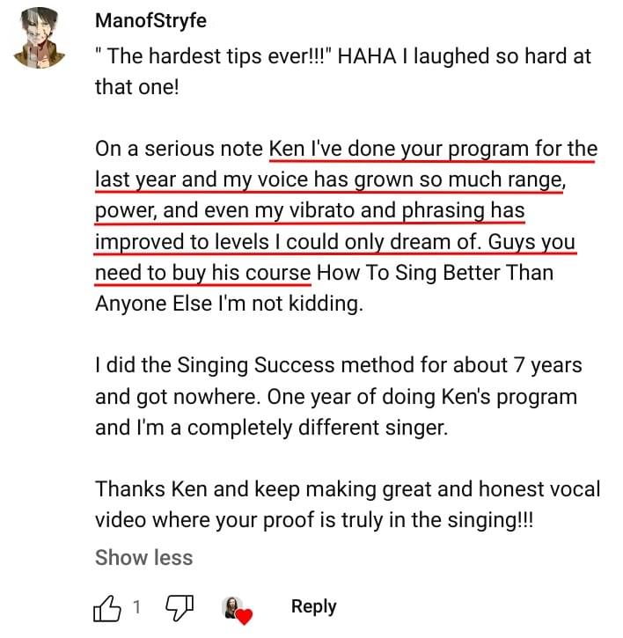The height and width of the screenshot is (638, 623).
Task: Collapse the comment with Show less
Action: (x=143, y=557)
